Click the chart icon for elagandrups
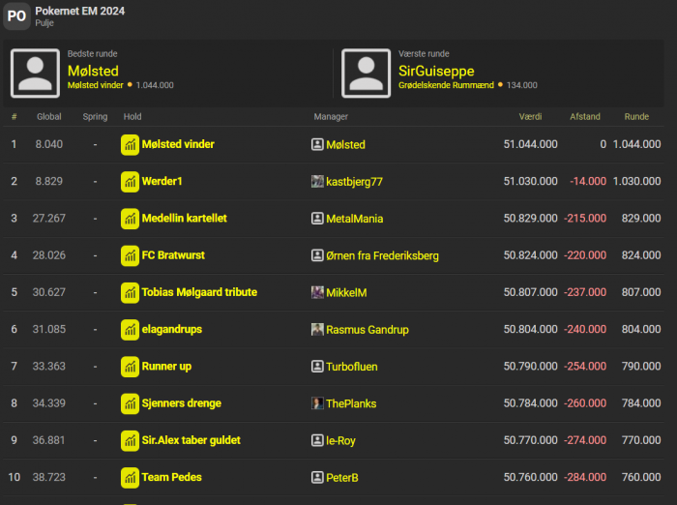 tap(130, 330)
